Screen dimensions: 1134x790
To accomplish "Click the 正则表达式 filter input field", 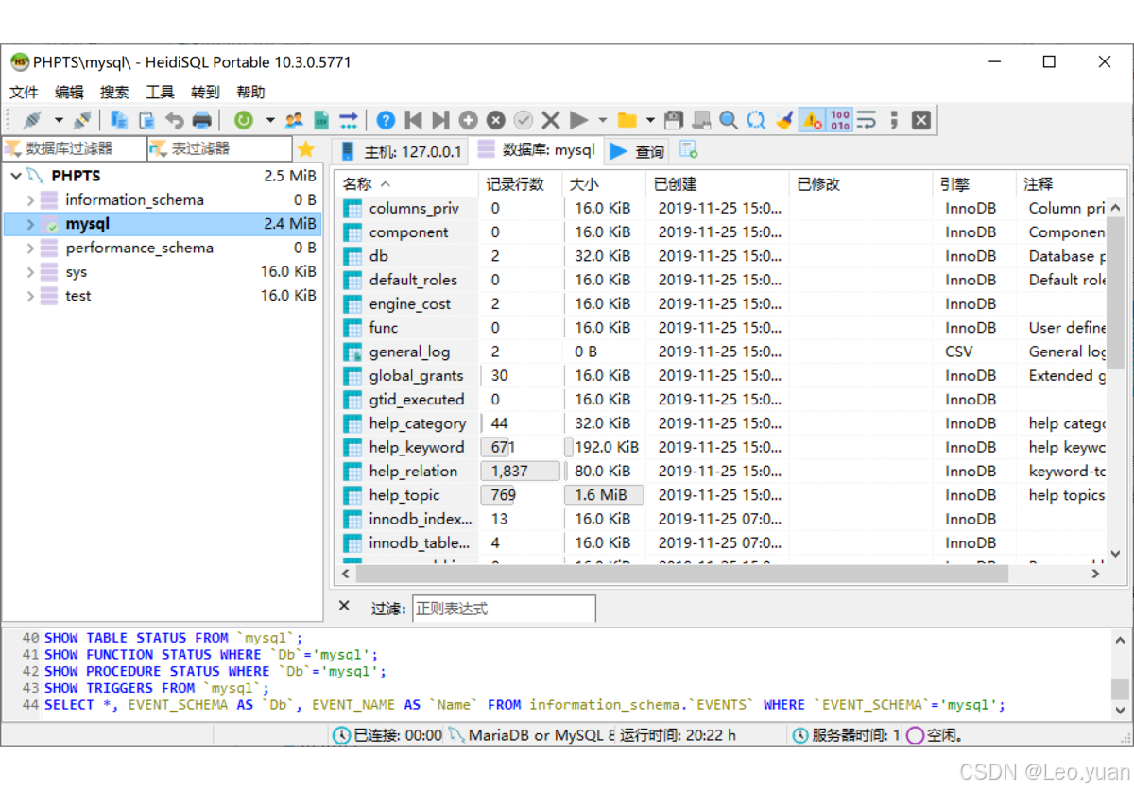I will click(x=505, y=609).
